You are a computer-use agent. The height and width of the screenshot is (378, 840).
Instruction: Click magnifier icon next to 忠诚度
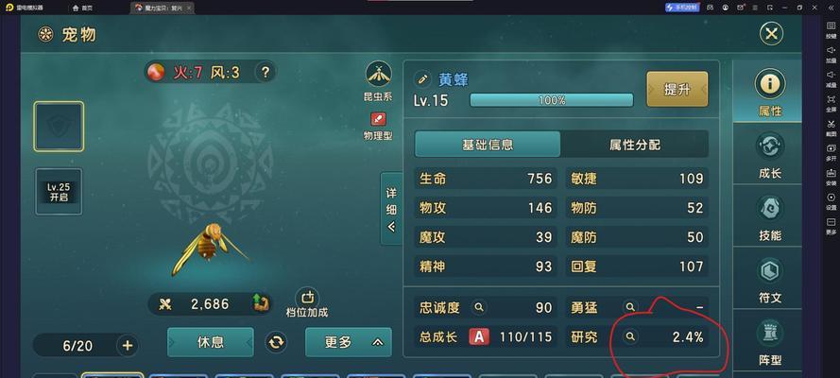[479, 307]
